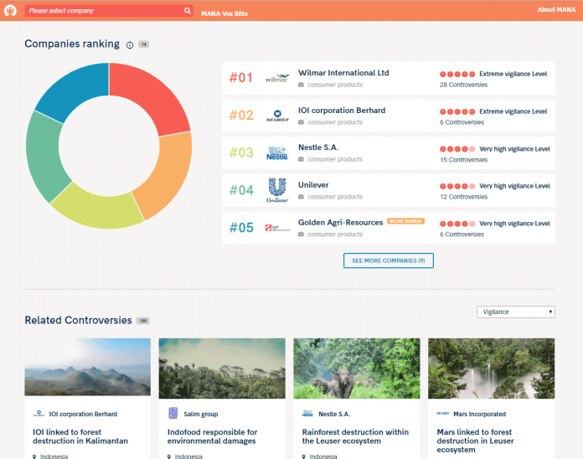Open the mountains thumbnail for IOI controversy
Screen dimensions: 583x459
pos(88,367)
